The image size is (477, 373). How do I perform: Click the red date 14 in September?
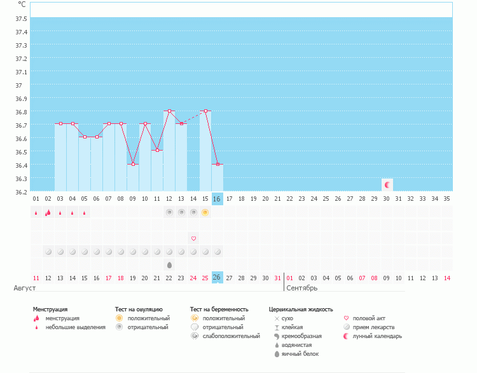point(447,278)
